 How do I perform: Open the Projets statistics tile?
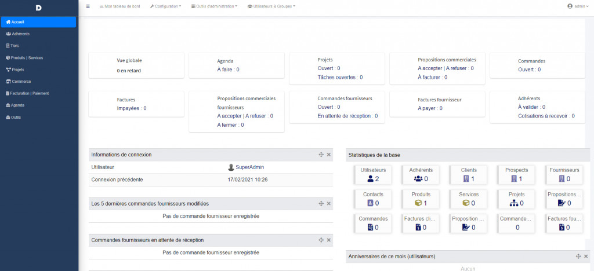click(x=516, y=199)
